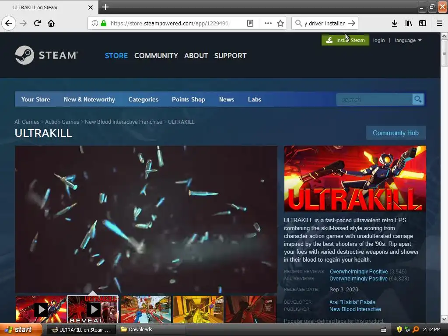448x336 pixels.
Task: Click the magnifier tray icon
Action: (x=416, y=329)
